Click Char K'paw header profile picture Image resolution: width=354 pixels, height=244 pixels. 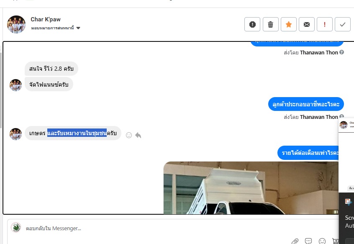point(16,24)
